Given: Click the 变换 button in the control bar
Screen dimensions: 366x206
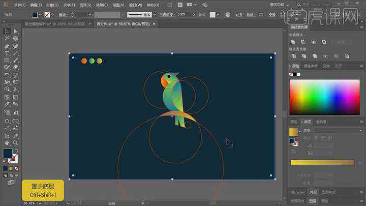Looking at the screenshot, I should [272, 15].
